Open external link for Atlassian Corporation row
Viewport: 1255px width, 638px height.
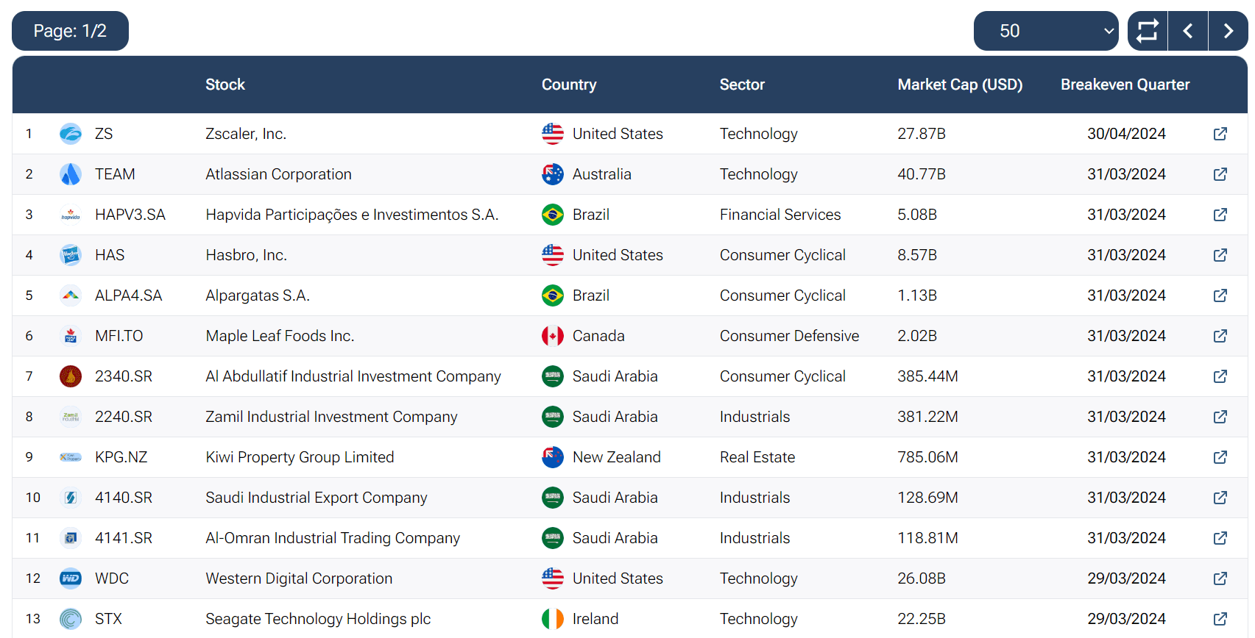pyautogui.click(x=1220, y=174)
